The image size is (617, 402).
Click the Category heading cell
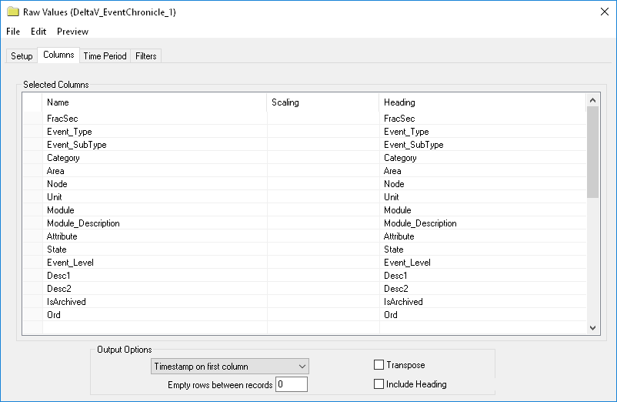click(x=483, y=158)
